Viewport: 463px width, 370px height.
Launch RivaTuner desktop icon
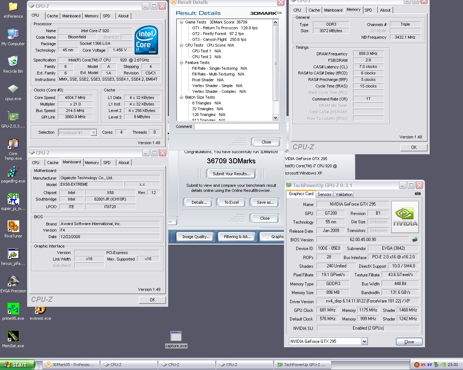[13, 227]
